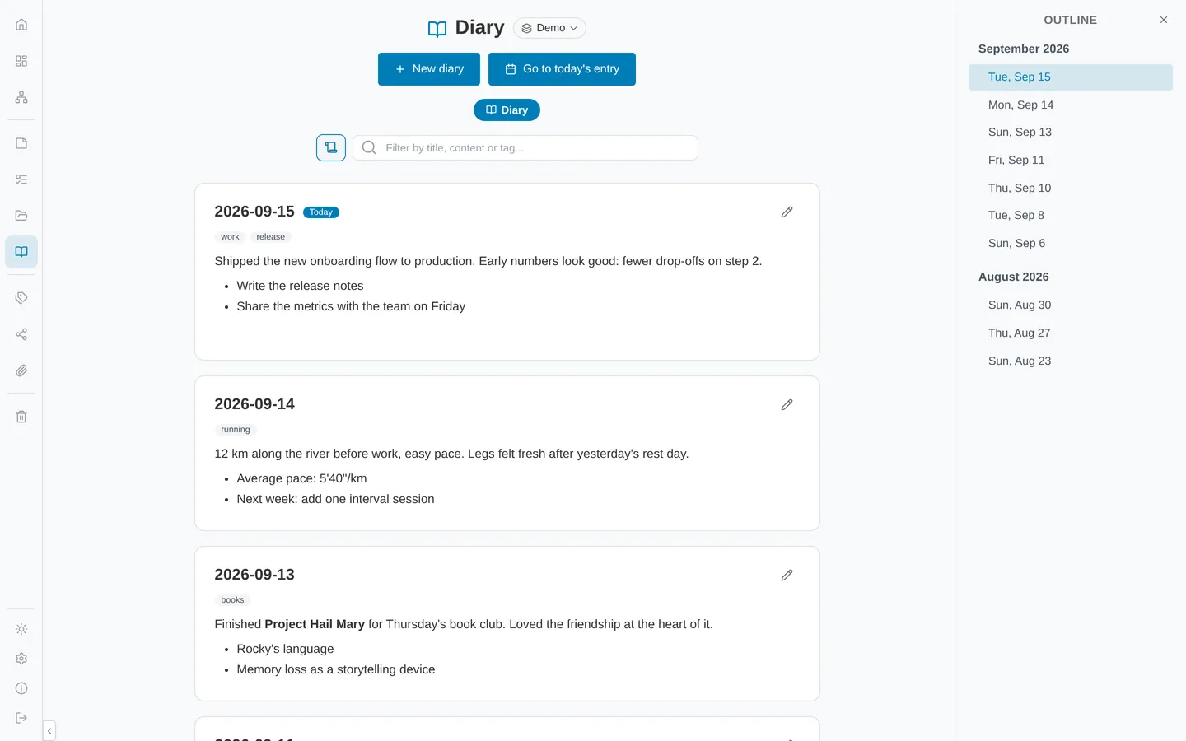Select the diary book icon in sidebar
1186x741 pixels.
21,252
